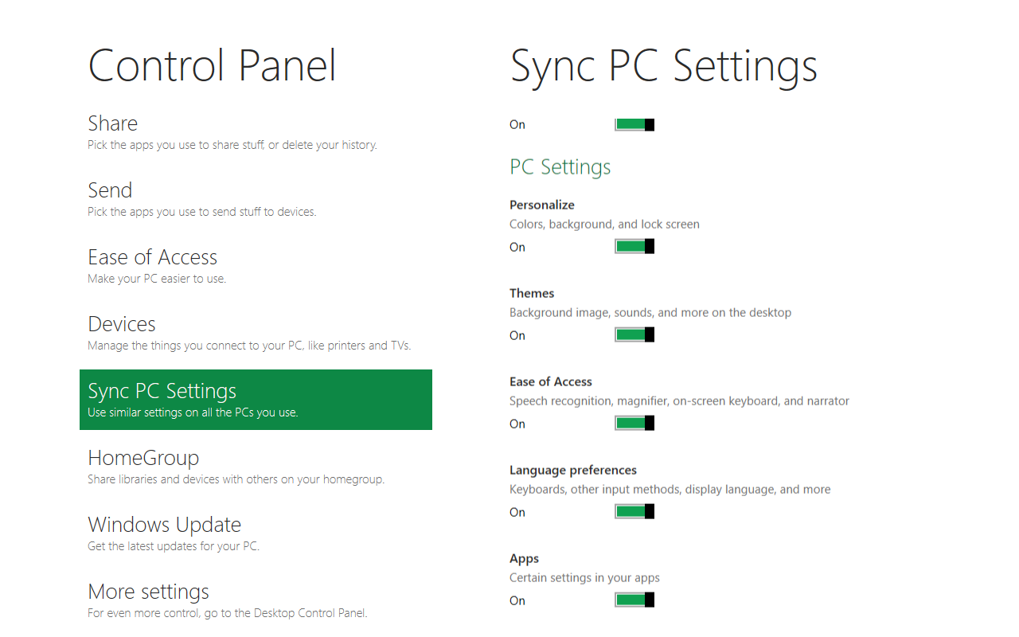Click the Language preferences label

573,470
